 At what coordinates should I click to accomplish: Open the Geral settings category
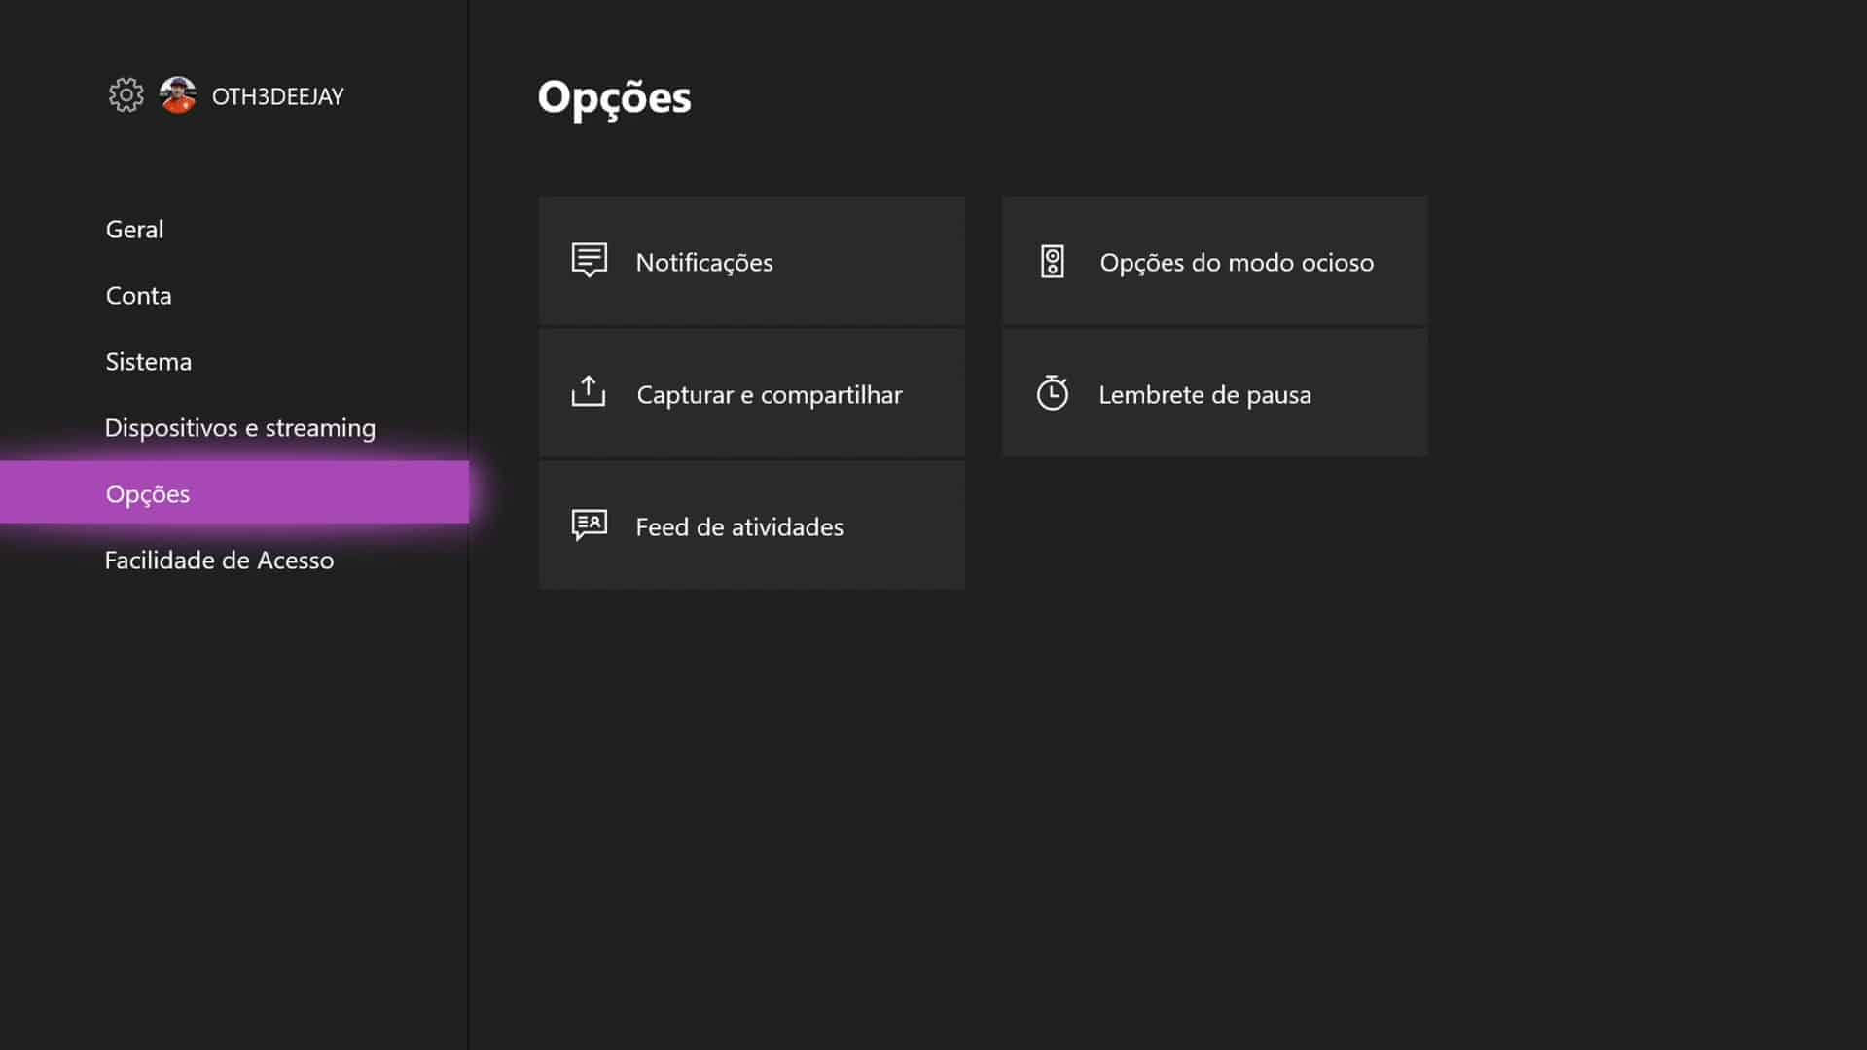[134, 229]
